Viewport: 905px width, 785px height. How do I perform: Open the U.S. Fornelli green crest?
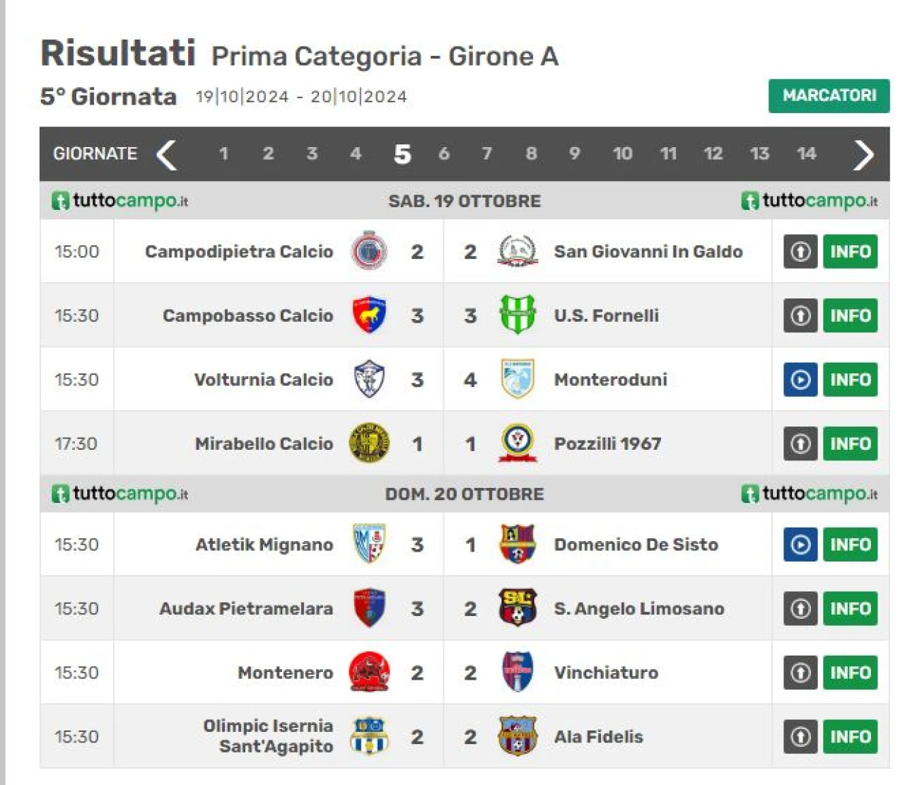point(518,315)
